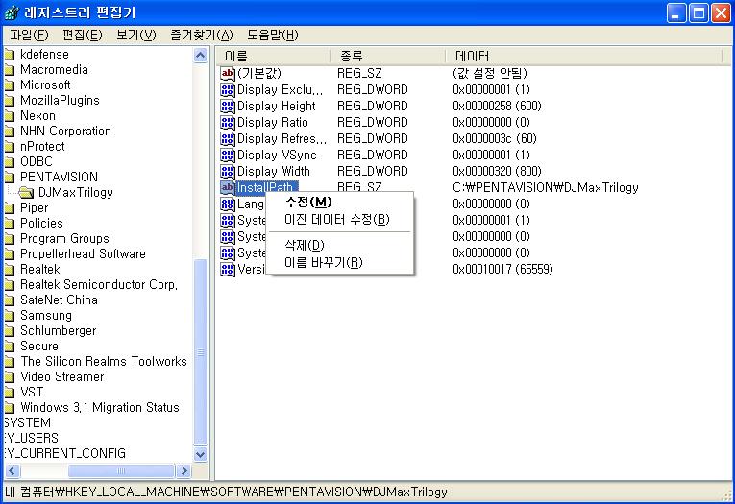Select the Secure key
The width and height of the screenshot is (735, 504).
(39, 347)
